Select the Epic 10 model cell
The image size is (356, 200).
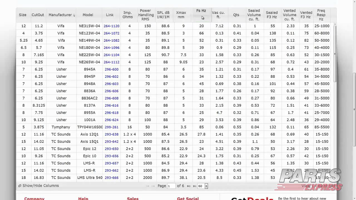(90, 156)
